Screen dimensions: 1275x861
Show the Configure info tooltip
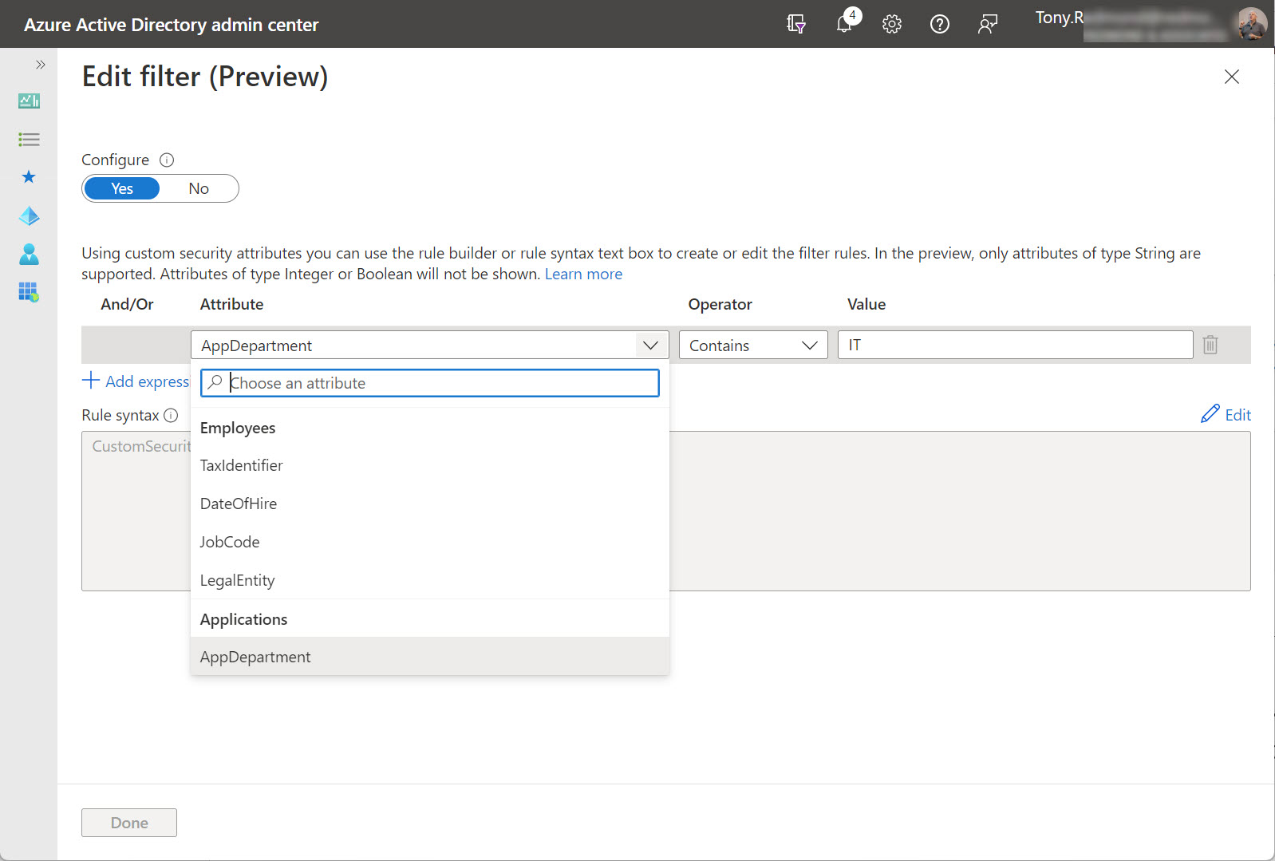pos(167,160)
